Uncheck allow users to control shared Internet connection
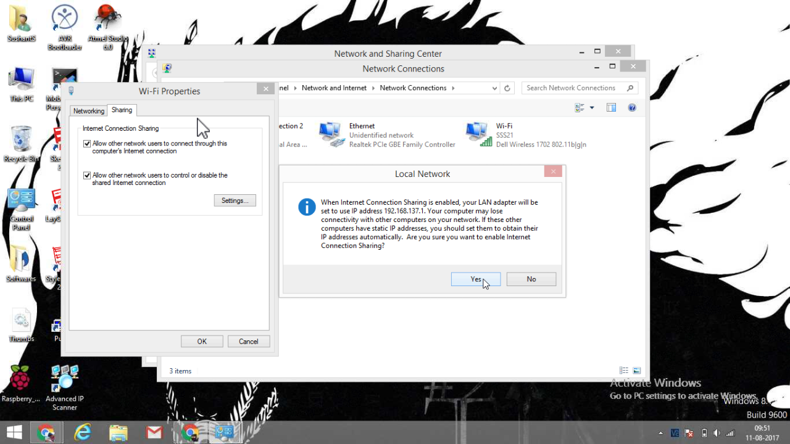This screenshot has height=444, width=790. click(87, 176)
